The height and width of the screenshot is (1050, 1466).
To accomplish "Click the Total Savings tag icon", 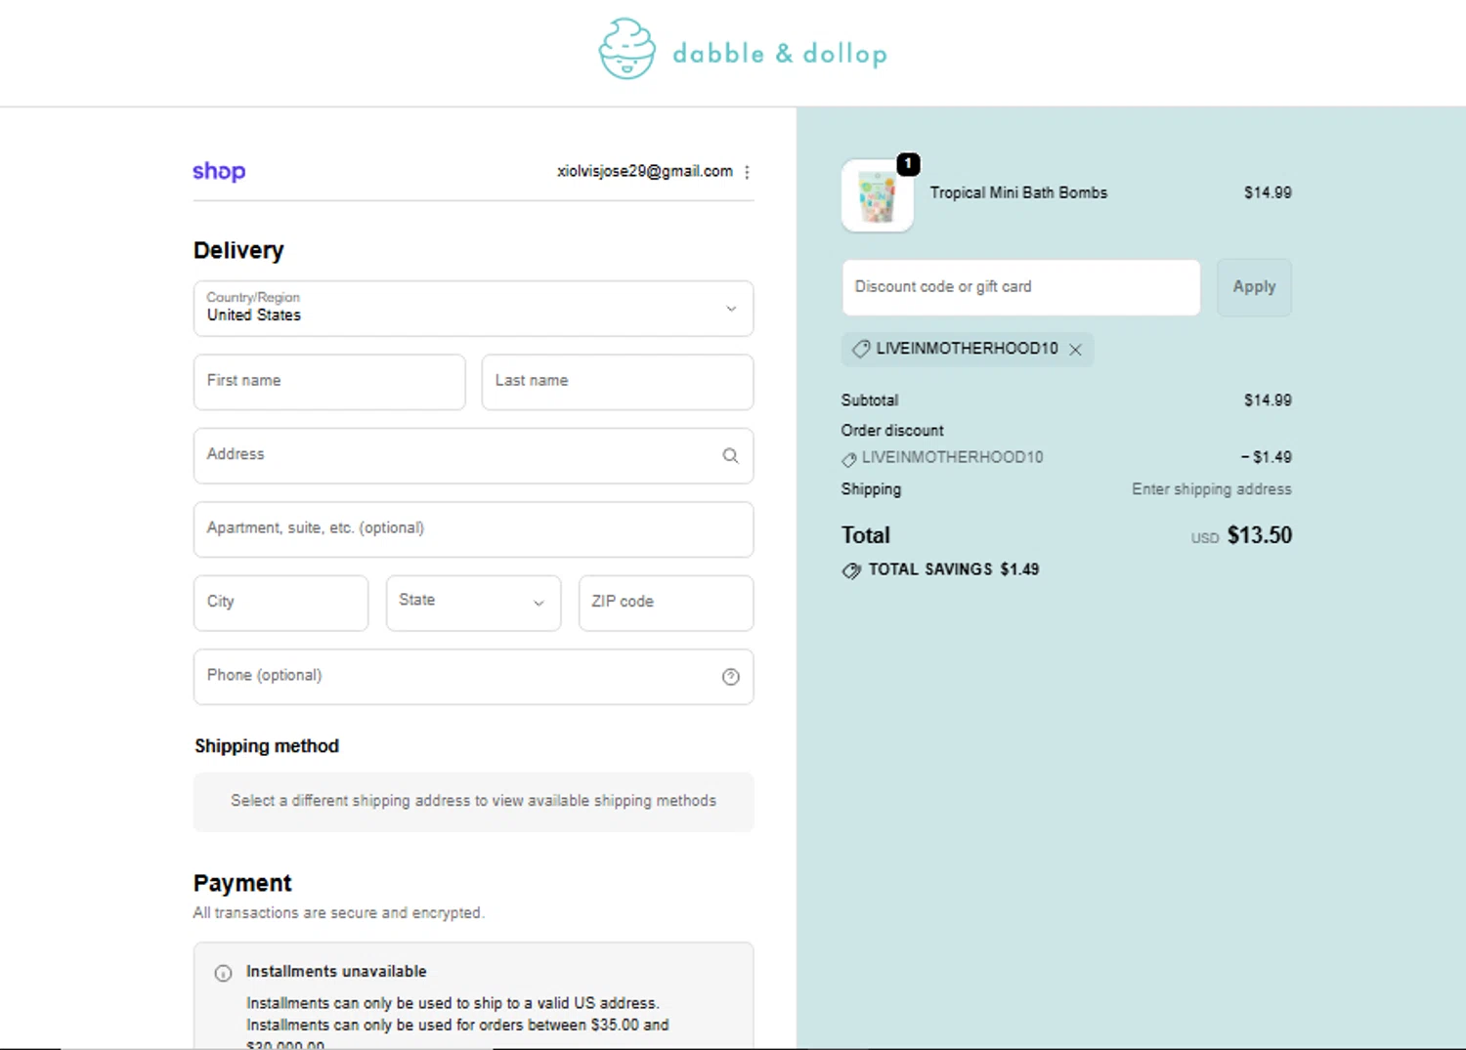I will coord(851,570).
